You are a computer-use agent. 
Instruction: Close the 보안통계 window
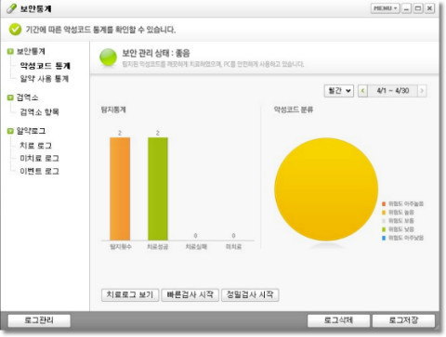429,8
